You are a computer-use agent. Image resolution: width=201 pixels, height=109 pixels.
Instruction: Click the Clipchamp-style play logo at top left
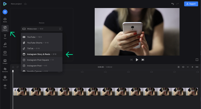5,4
